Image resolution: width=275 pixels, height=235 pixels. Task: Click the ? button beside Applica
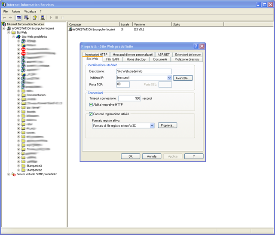194,156
